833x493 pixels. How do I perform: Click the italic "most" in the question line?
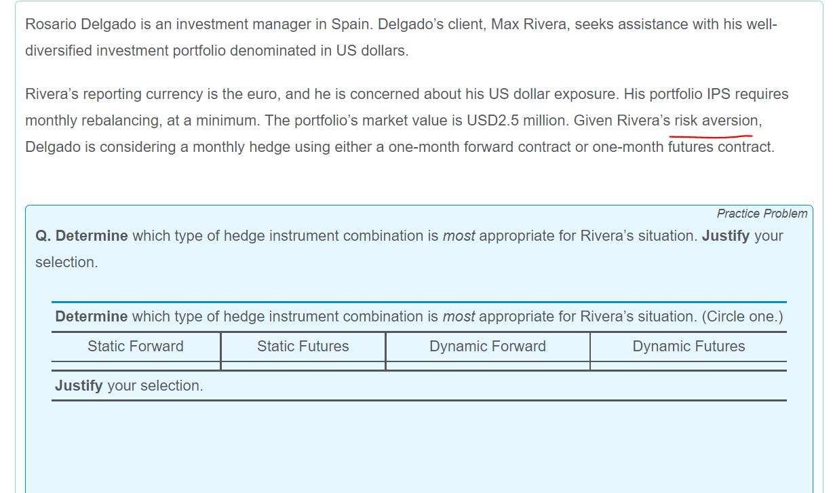[x=459, y=236]
